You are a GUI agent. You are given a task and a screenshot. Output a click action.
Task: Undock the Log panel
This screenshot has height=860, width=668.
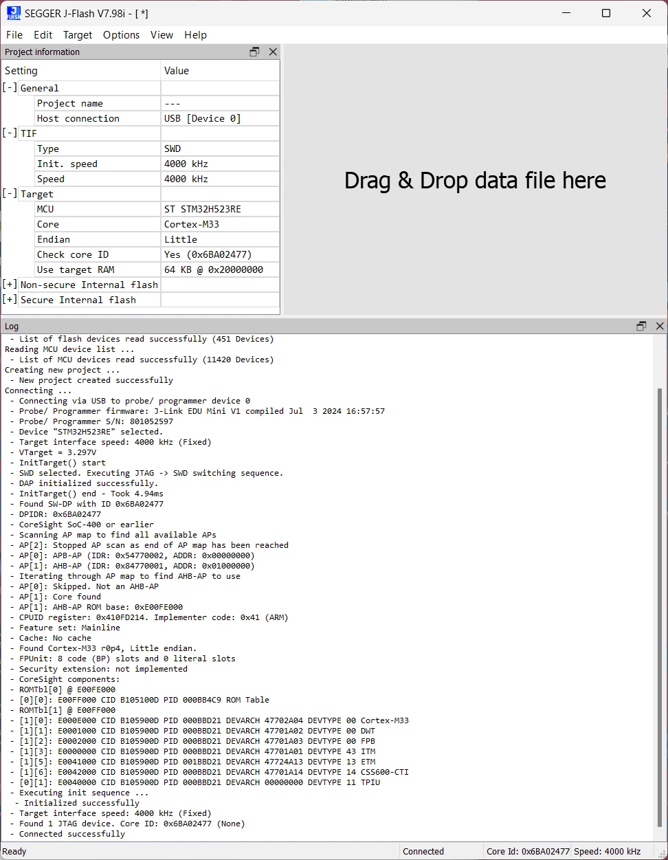click(641, 326)
